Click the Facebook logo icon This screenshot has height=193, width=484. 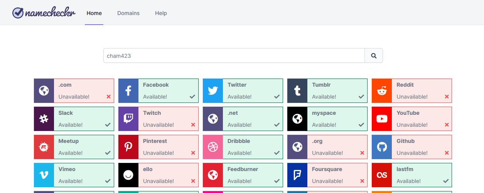coord(128,91)
